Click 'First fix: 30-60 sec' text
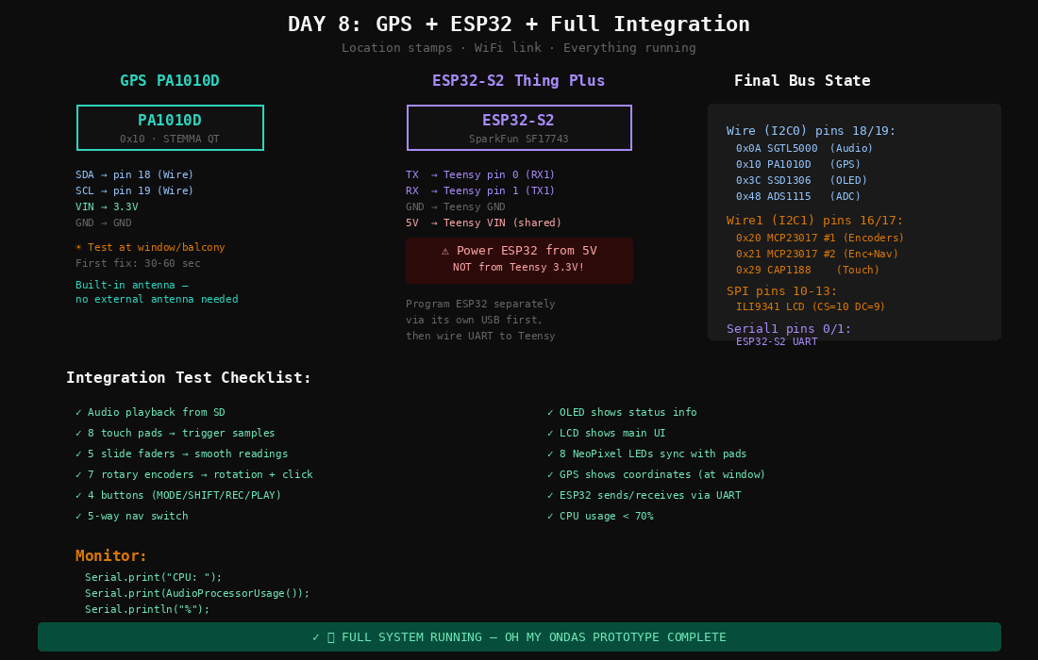This screenshot has width=1038, height=660. point(138,263)
